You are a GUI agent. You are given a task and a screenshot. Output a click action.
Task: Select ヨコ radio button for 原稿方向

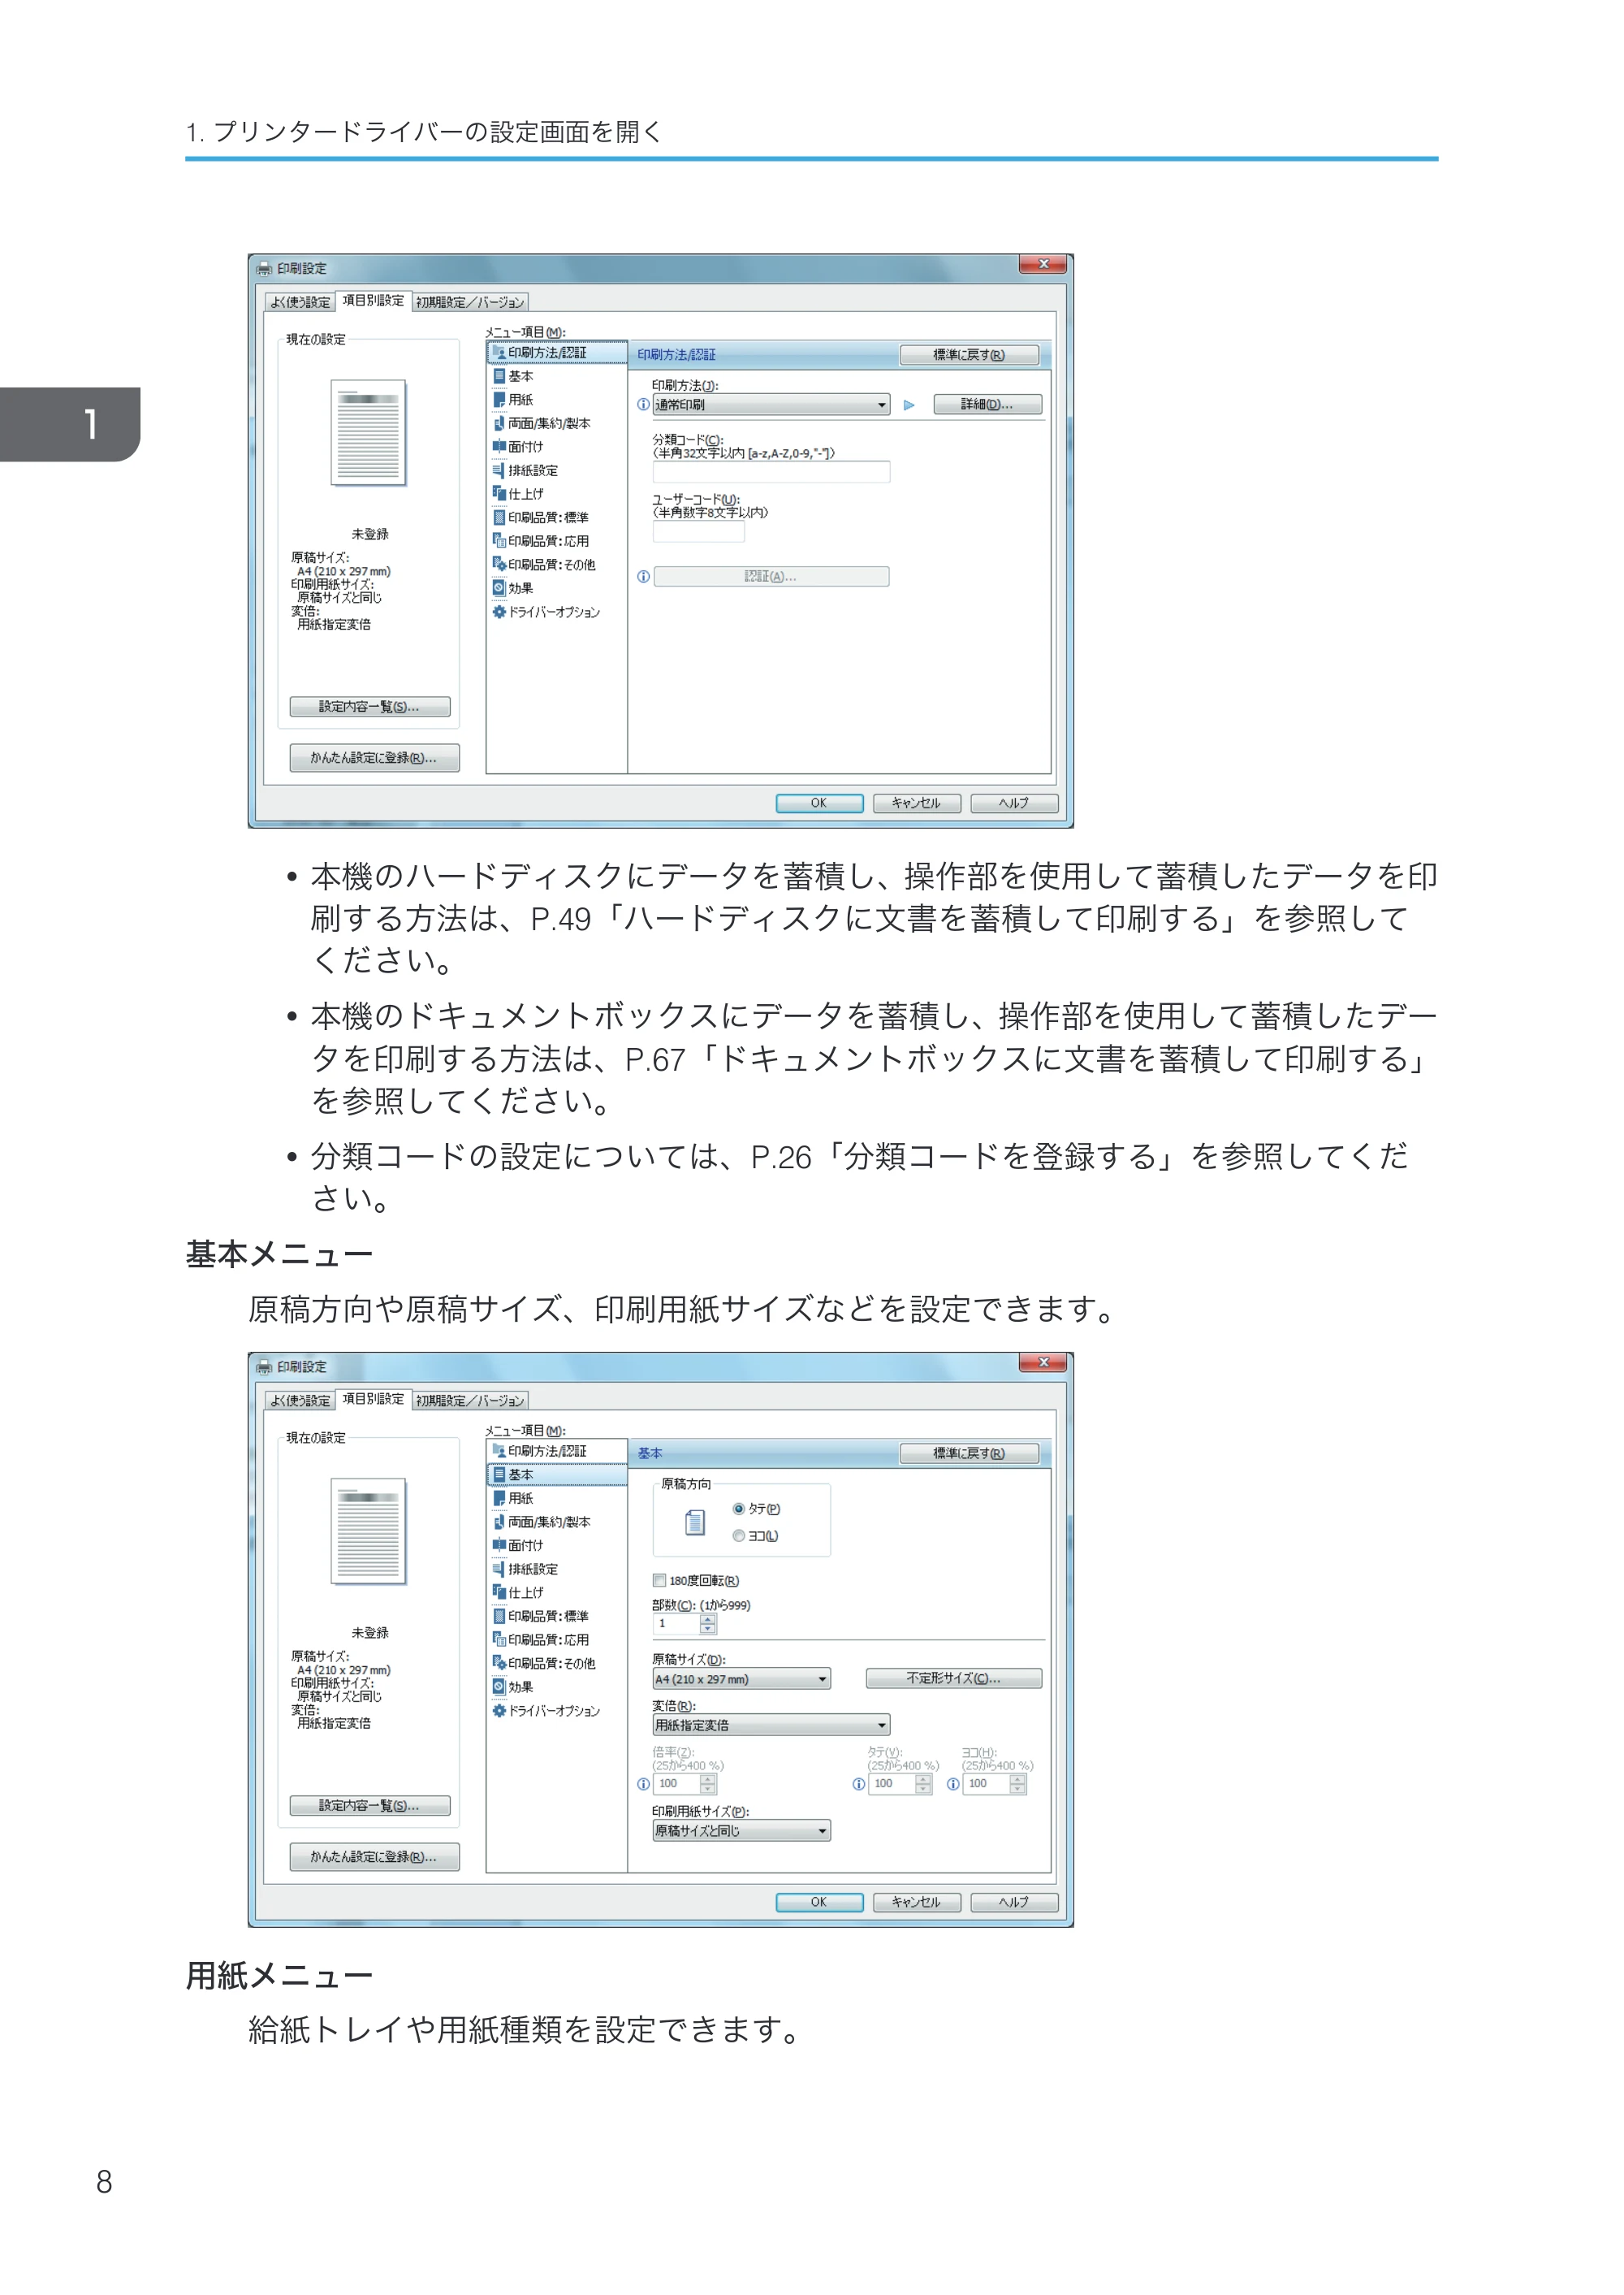(738, 1535)
